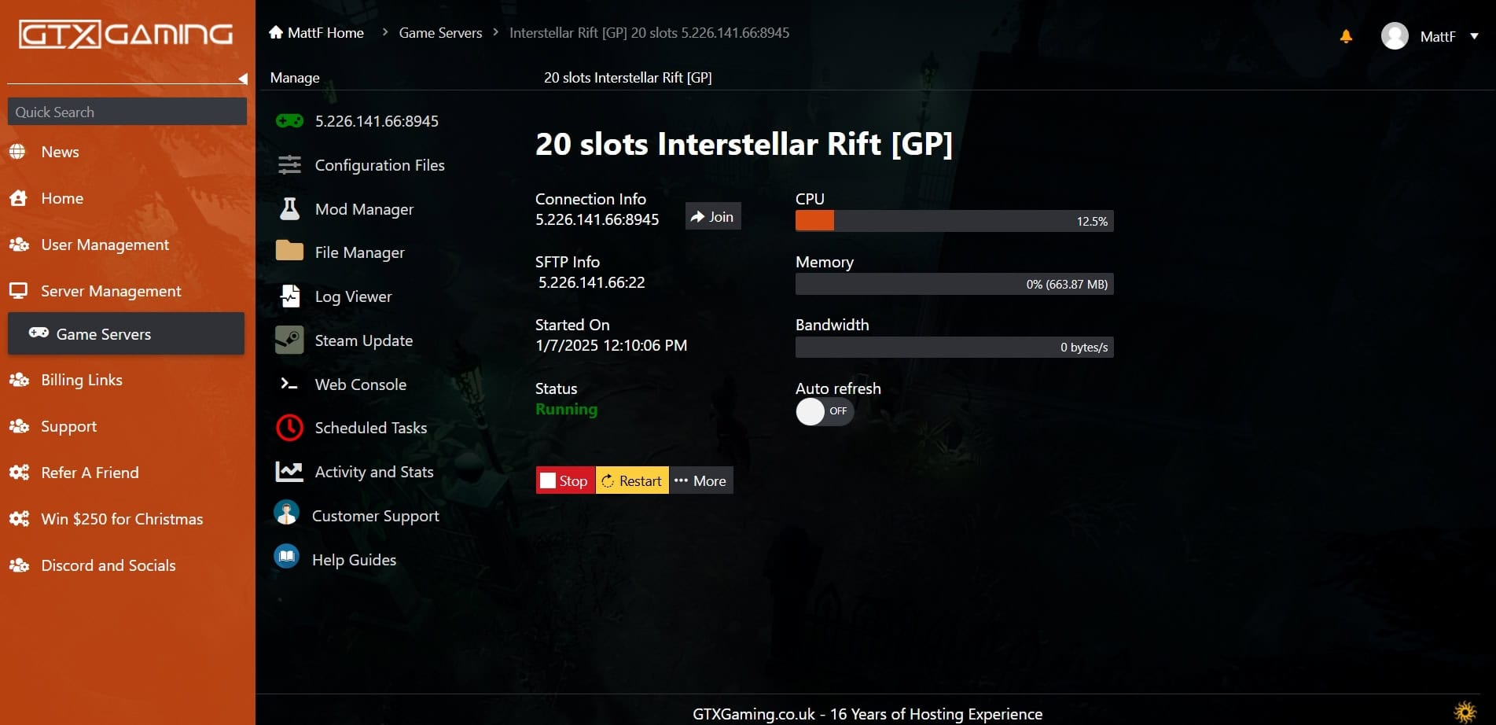Open the More server actions menu
The image size is (1496, 725).
coord(701,481)
